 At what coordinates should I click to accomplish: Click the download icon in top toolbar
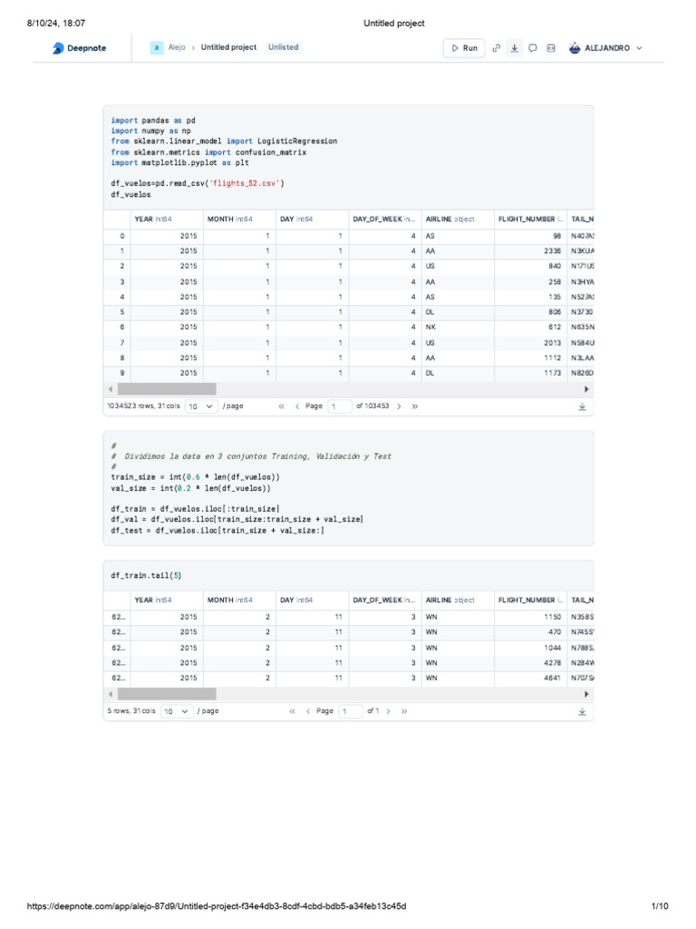click(x=514, y=48)
